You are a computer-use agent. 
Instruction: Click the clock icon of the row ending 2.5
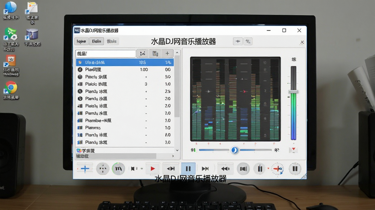[x=80, y=92]
